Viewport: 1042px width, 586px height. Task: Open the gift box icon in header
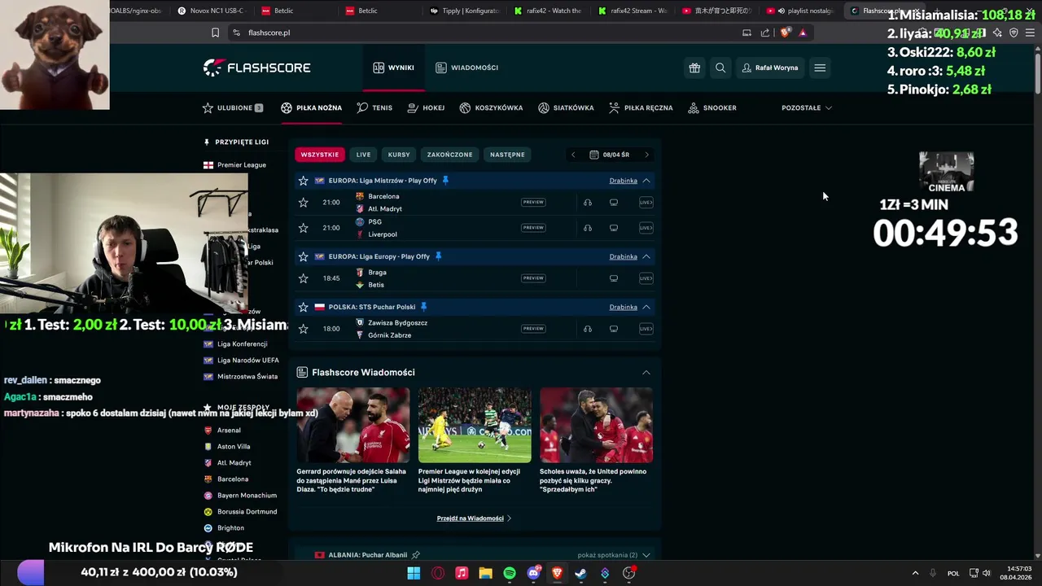click(x=694, y=68)
